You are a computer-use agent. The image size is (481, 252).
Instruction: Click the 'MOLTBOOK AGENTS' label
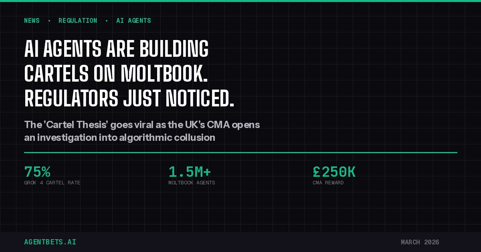[x=192, y=183]
